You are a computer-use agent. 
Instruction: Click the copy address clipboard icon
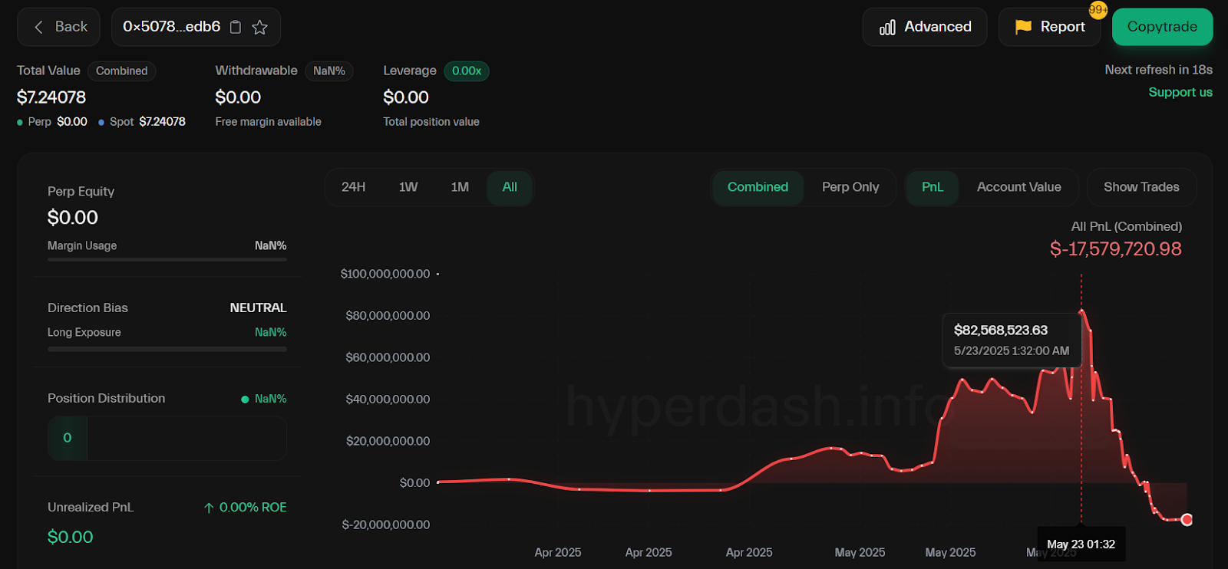tap(236, 27)
